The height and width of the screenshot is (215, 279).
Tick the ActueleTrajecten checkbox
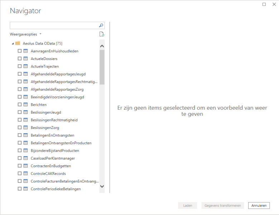pyautogui.click(x=20, y=66)
